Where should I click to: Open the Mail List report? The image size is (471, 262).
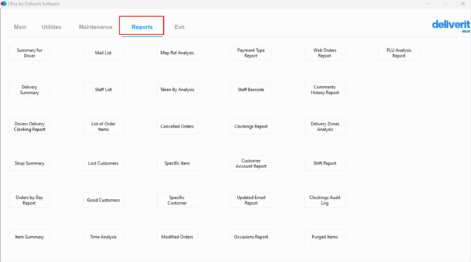pyautogui.click(x=103, y=53)
